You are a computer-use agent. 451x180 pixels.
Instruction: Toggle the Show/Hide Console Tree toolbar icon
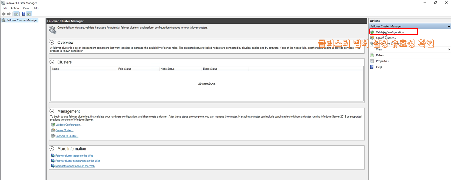pos(16,14)
